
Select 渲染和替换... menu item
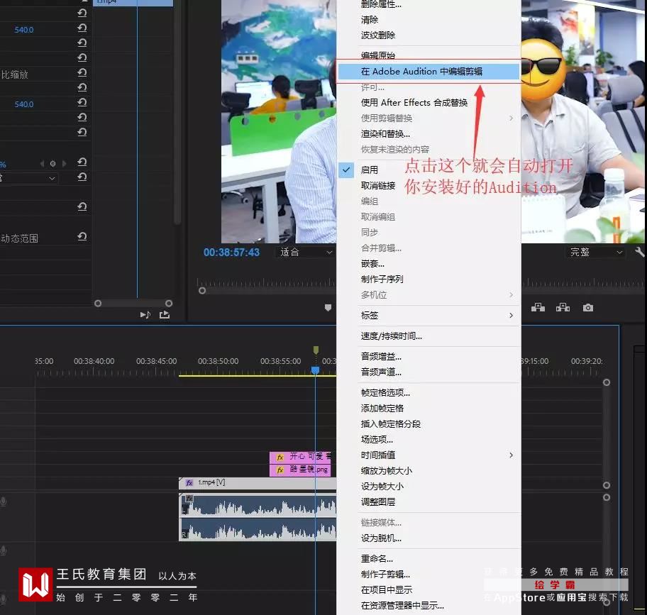(385, 133)
